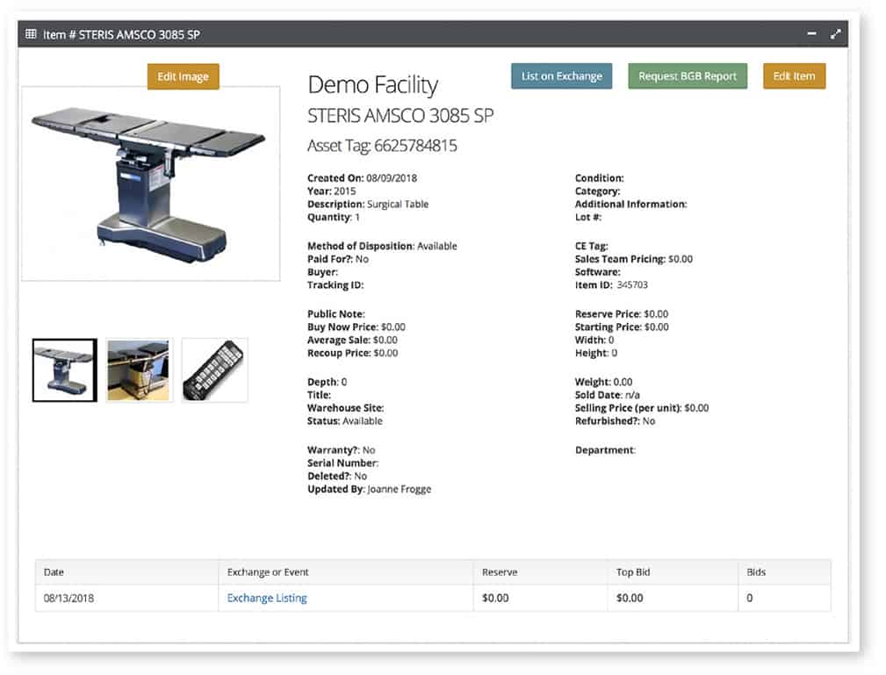Click the Warranty?: No text
The height and width of the screenshot is (675, 886).
point(342,450)
